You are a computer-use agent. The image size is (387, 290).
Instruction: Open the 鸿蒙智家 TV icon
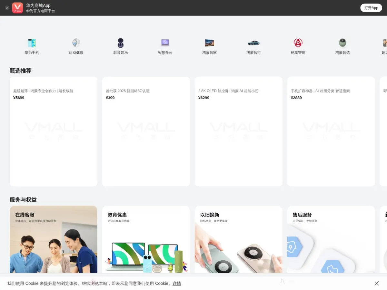pyautogui.click(x=209, y=43)
